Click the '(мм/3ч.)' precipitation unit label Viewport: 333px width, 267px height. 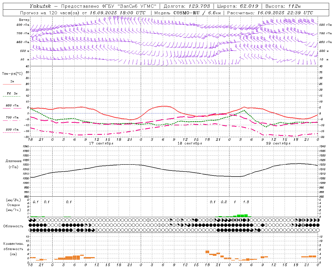tap(14, 200)
